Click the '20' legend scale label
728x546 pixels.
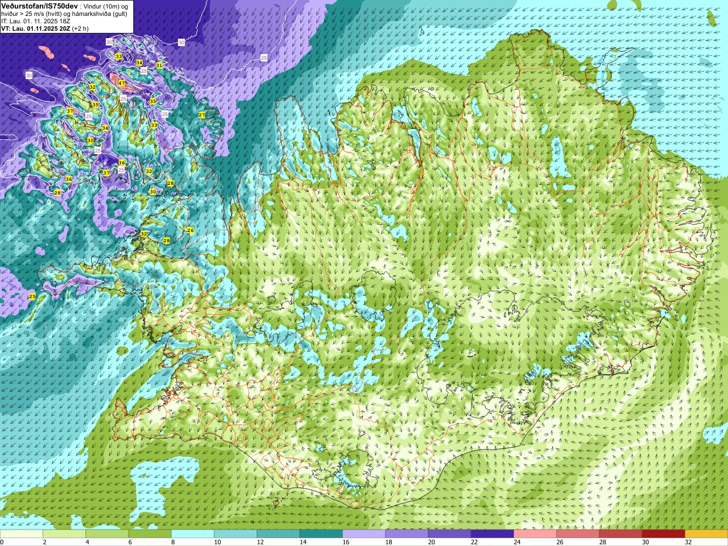coord(432,542)
